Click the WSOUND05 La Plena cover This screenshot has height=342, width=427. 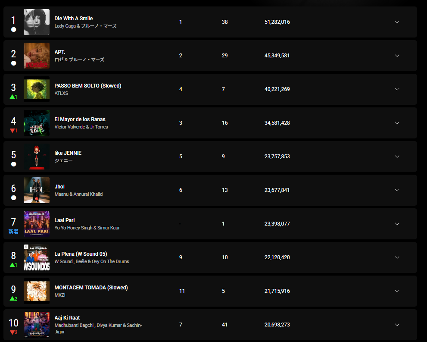pyautogui.click(x=37, y=257)
